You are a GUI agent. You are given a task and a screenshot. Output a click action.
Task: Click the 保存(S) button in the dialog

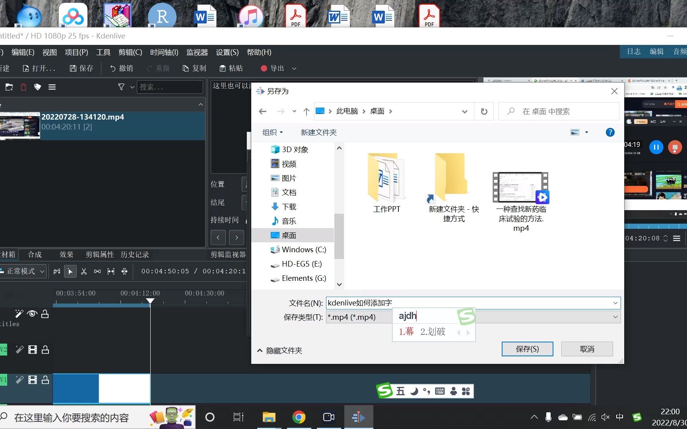(527, 349)
